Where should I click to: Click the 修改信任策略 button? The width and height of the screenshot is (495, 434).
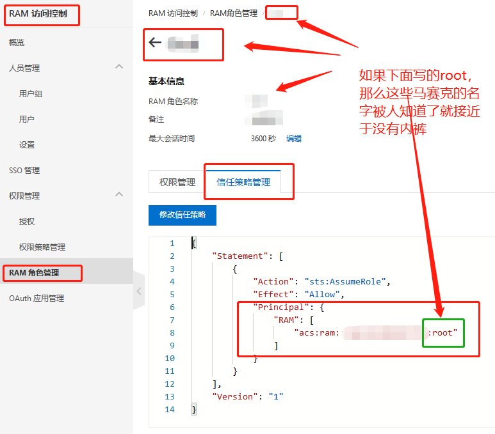tap(183, 215)
